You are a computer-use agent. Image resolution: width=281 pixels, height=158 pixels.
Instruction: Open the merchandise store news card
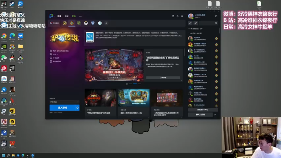[x=167, y=103]
